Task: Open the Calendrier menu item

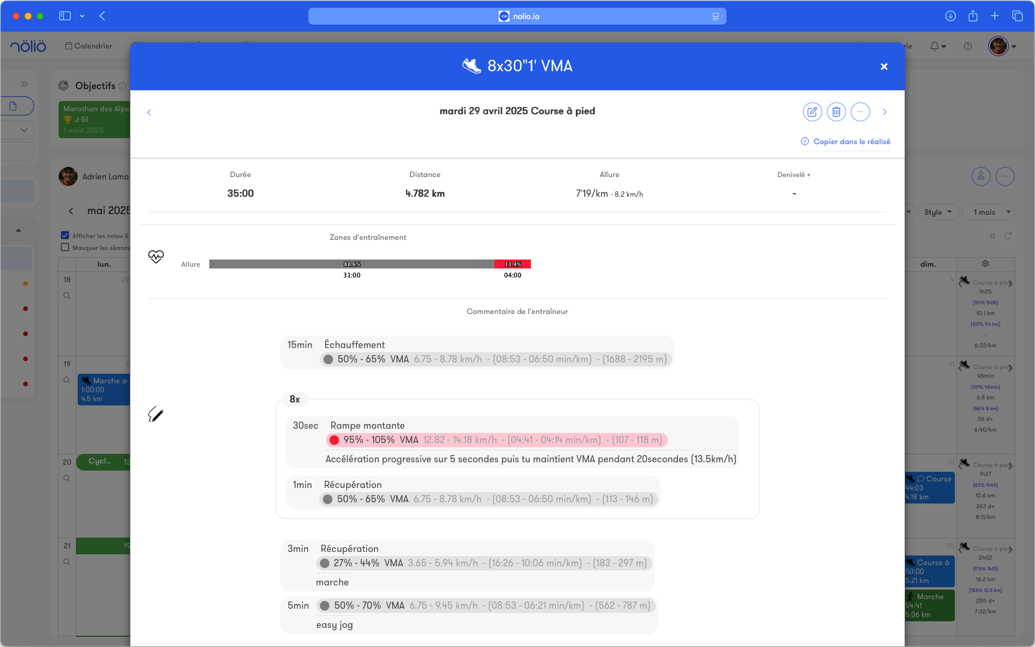Action: 88,46
